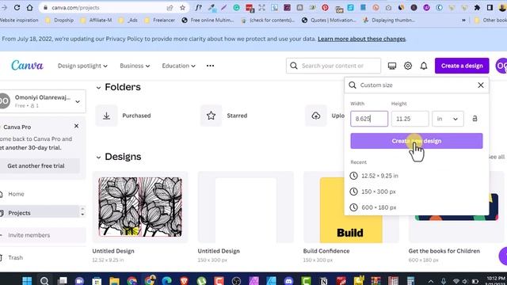Go to Home in the sidebar
Screen dimensions: 507x285
click(16, 194)
